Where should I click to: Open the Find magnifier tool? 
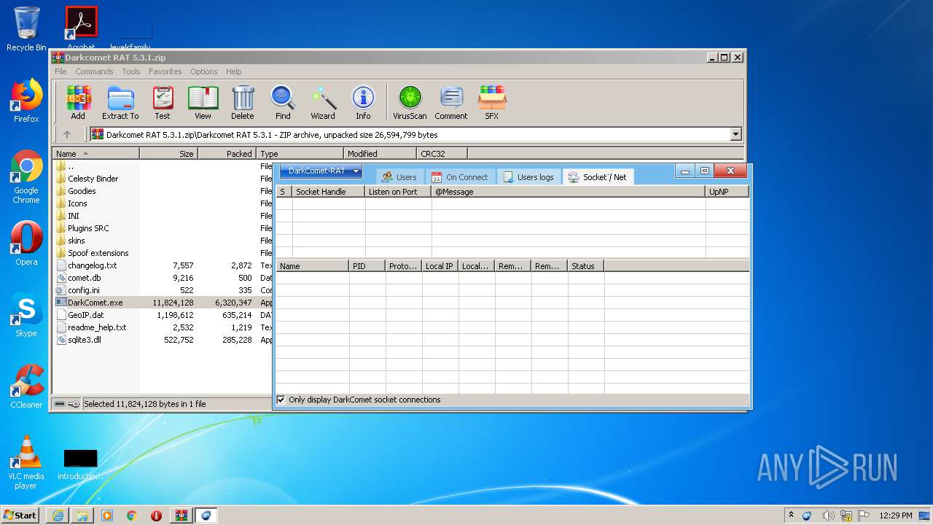coord(283,102)
